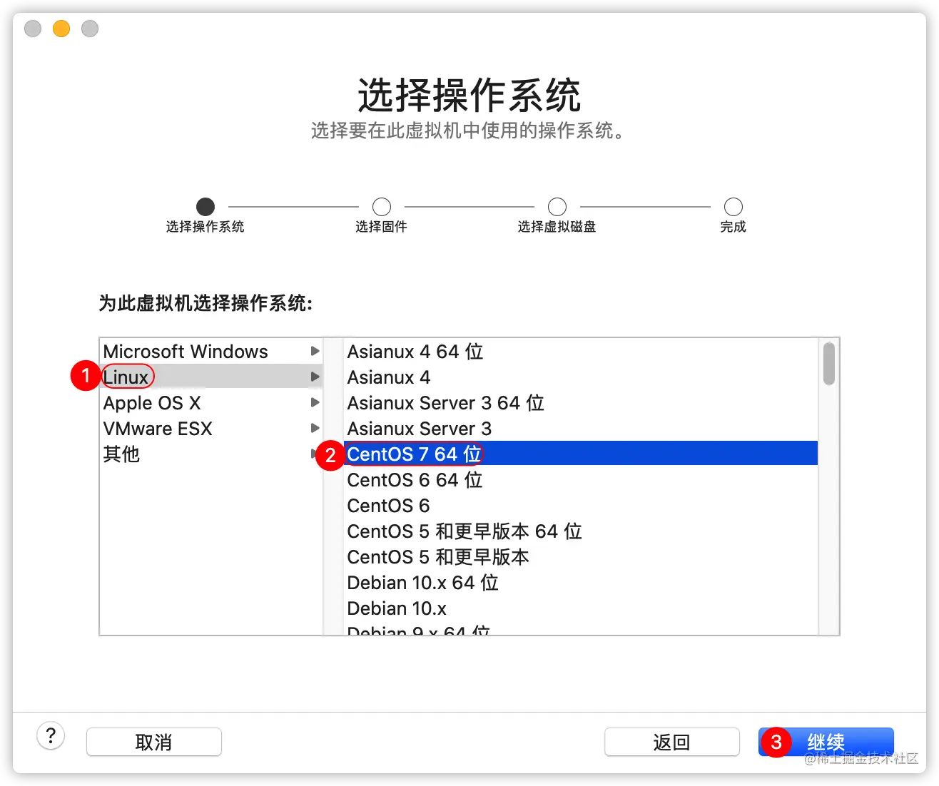This screenshot has height=786, width=939.
Task: Click the 完成 step indicator
Action: coord(734,207)
